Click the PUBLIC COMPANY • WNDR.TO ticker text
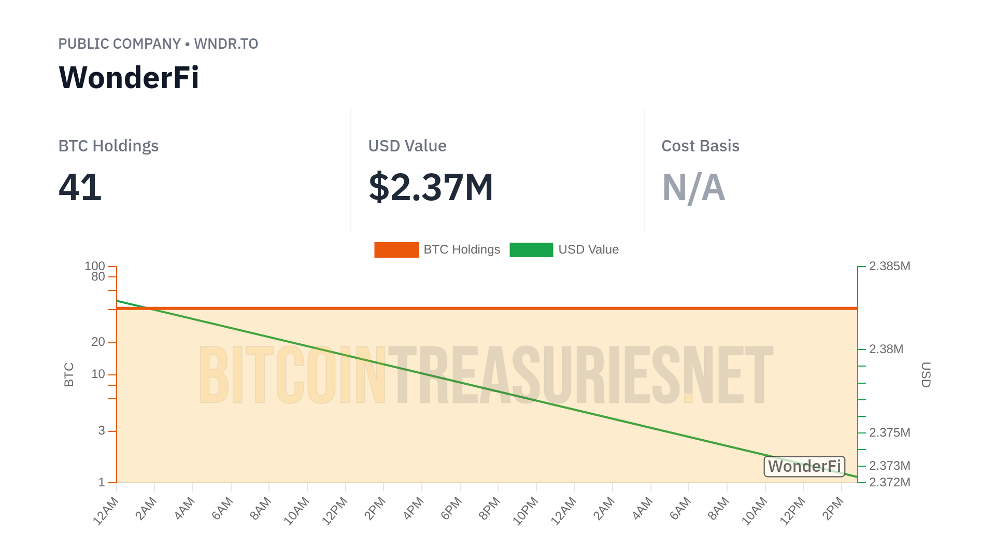Viewport: 995px width, 560px height. pyautogui.click(x=158, y=44)
